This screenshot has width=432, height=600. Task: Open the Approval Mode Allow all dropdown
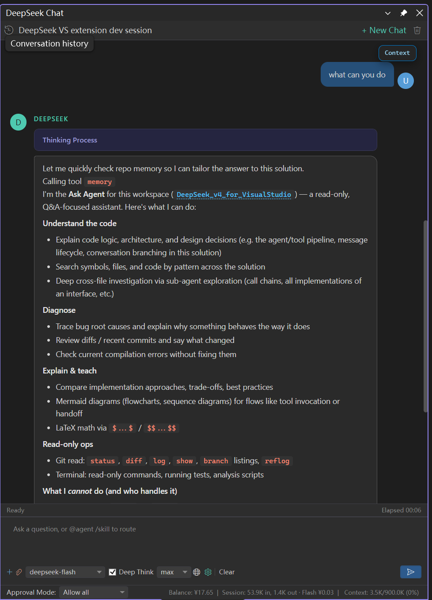[94, 592]
